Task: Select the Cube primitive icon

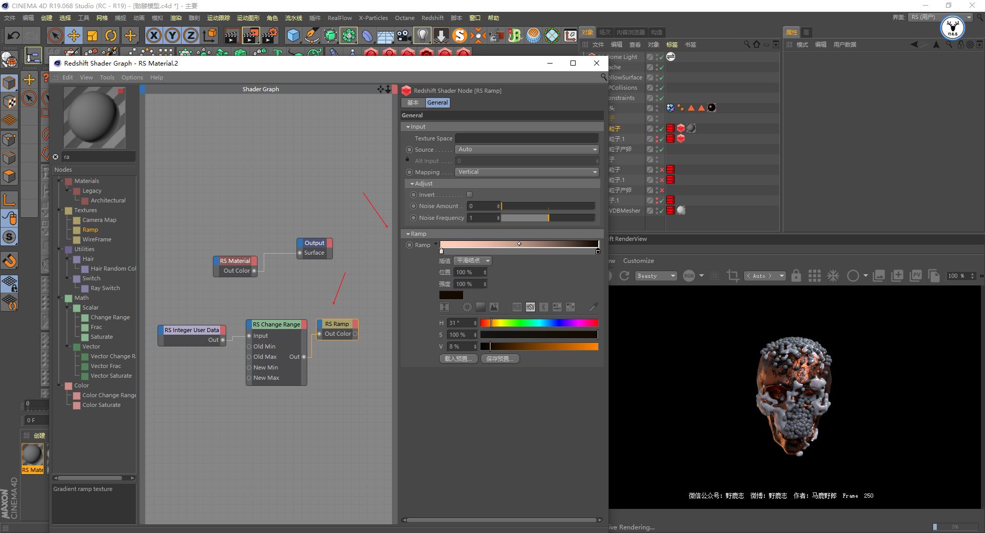Action: [293, 35]
